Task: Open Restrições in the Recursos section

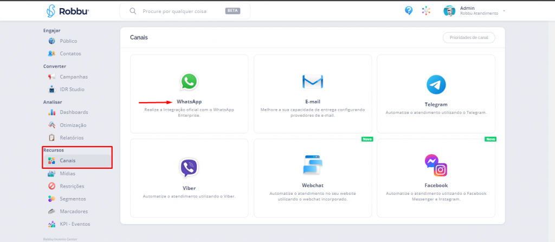Action: (x=72, y=186)
